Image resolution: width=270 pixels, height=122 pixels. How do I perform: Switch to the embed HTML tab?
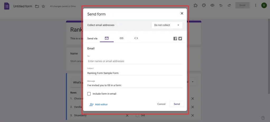(136, 38)
